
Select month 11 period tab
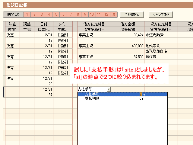click(x=99, y=14)
